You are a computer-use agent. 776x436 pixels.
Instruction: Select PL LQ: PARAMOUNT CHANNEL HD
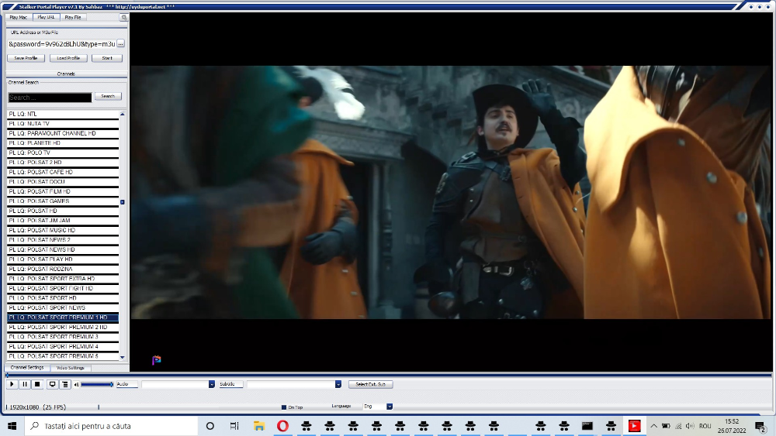[63, 133]
